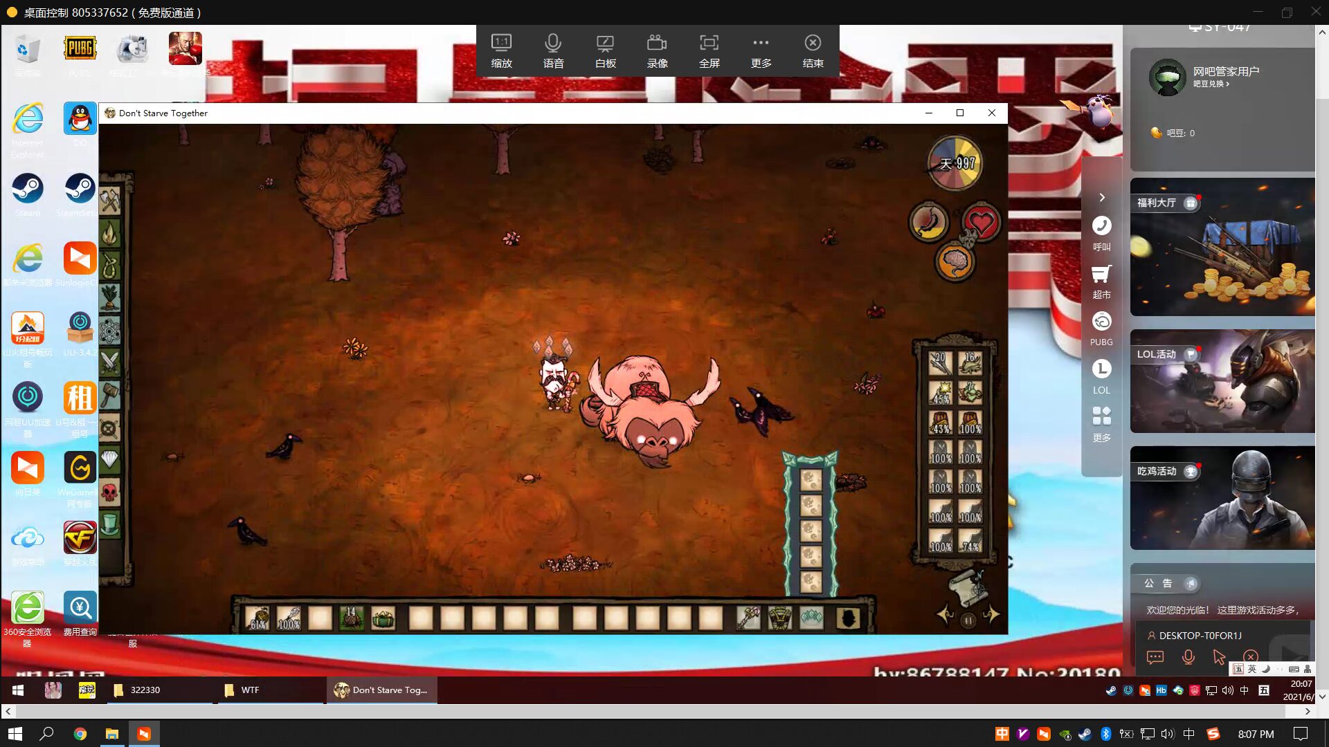
Task: Pause the Don't Starve Together game
Action: coord(968,620)
